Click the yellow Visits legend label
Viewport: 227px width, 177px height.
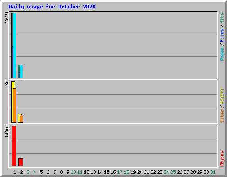(222, 96)
